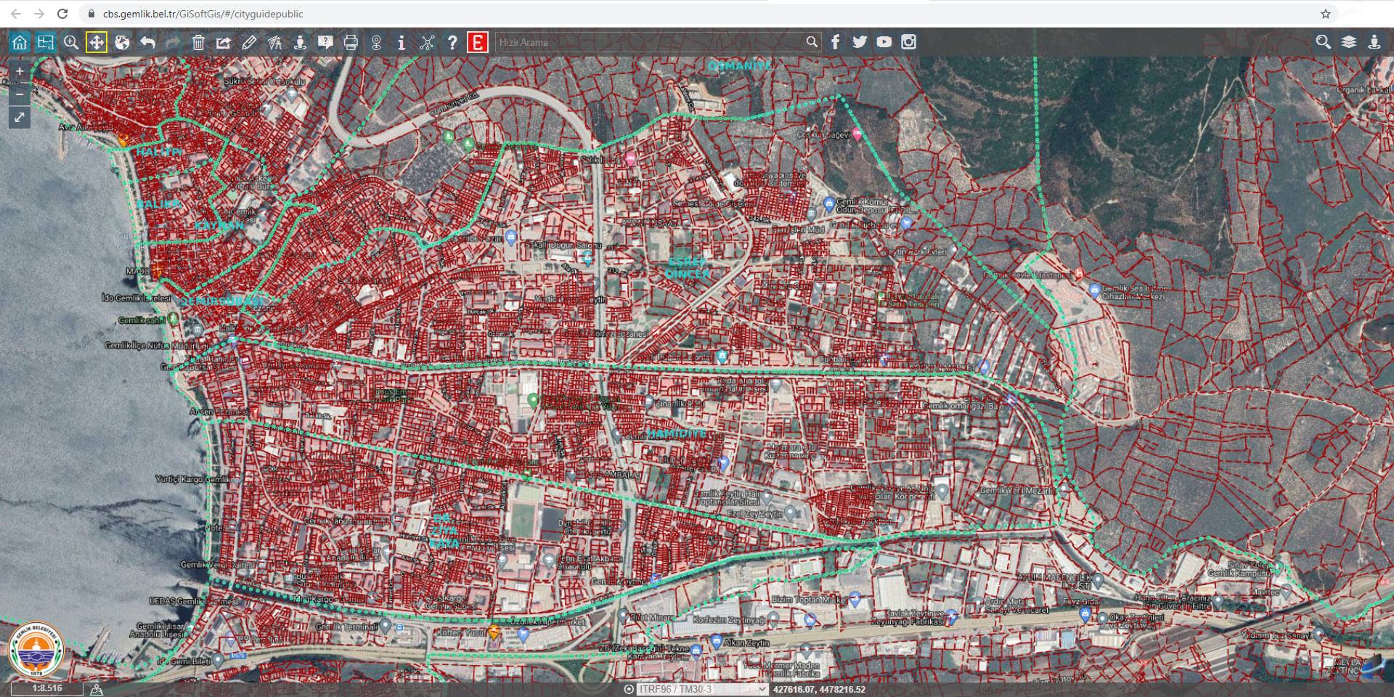The width and height of the screenshot is (1394, 697).
Task: Select the info identify tool
Action: (402, 42)
